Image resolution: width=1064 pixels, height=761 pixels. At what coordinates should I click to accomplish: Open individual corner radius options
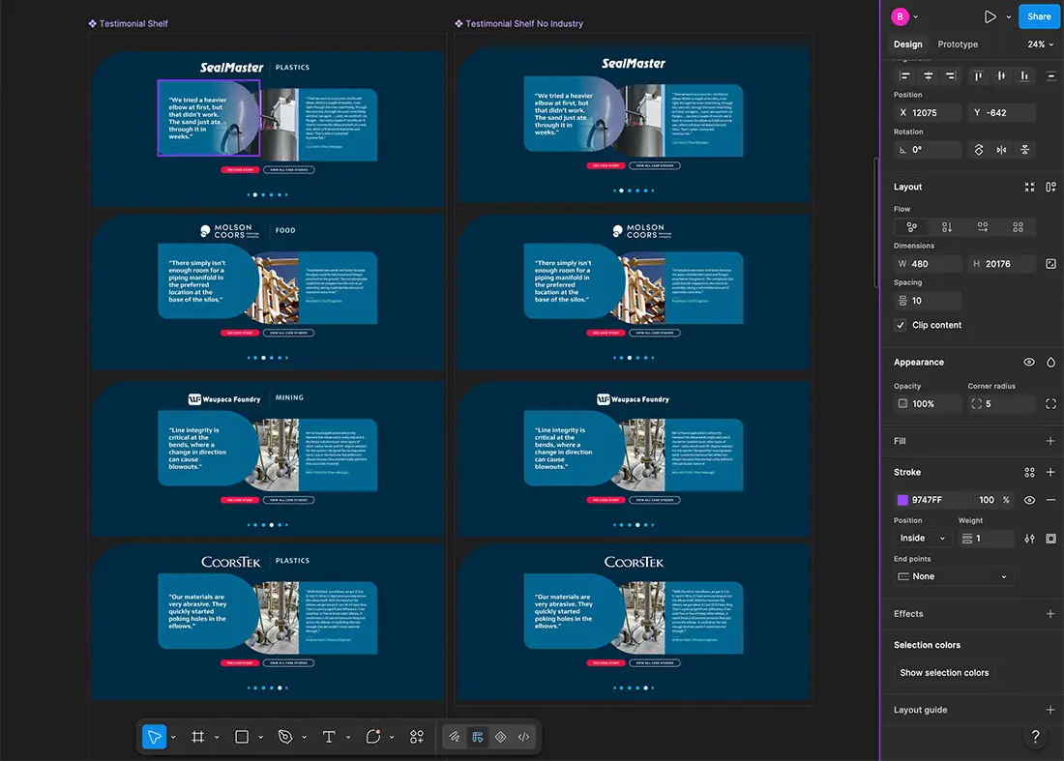coord(1050,403)
